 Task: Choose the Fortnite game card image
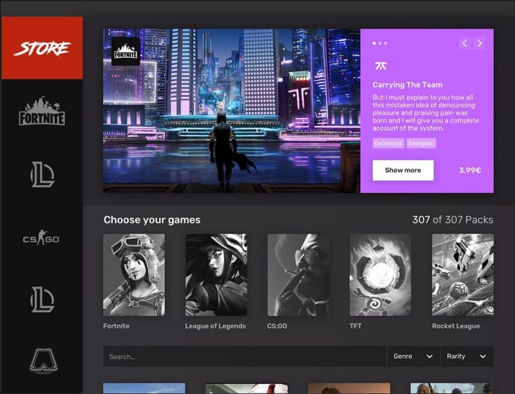pyautogui.click(x=134, y=275)
